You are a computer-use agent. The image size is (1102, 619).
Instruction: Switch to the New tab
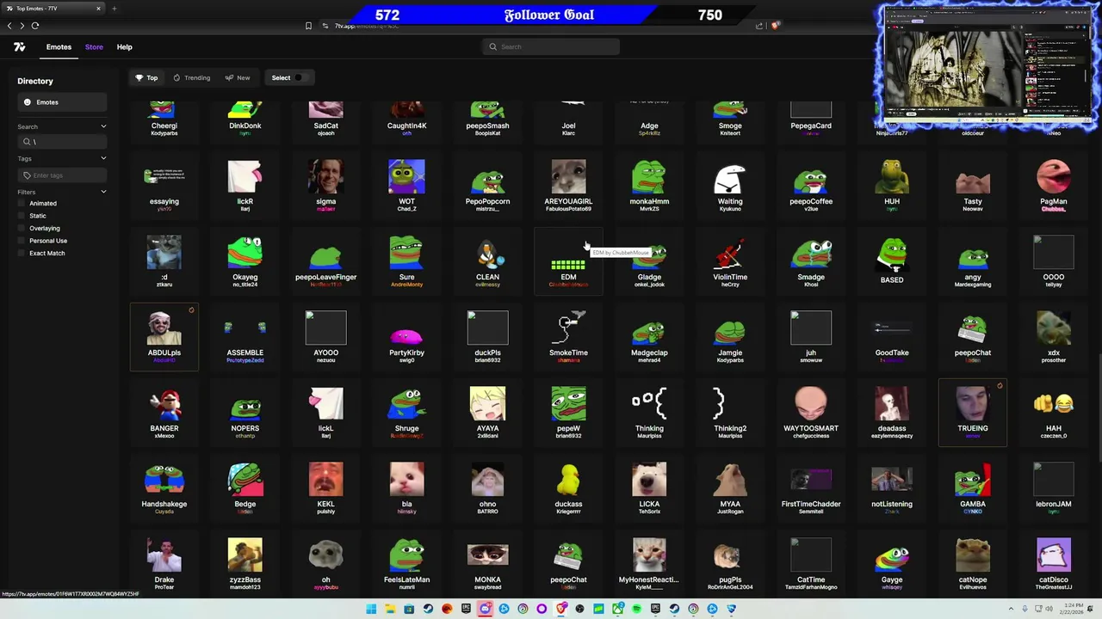tap(238, 77)
